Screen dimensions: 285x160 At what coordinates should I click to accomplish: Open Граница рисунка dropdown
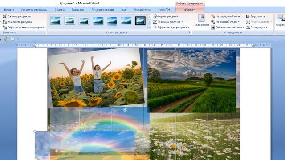coord(168,22)
